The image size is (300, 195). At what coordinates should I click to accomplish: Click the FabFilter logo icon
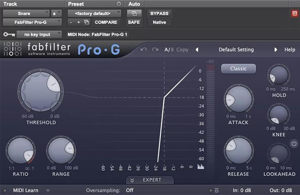[12, 49]
